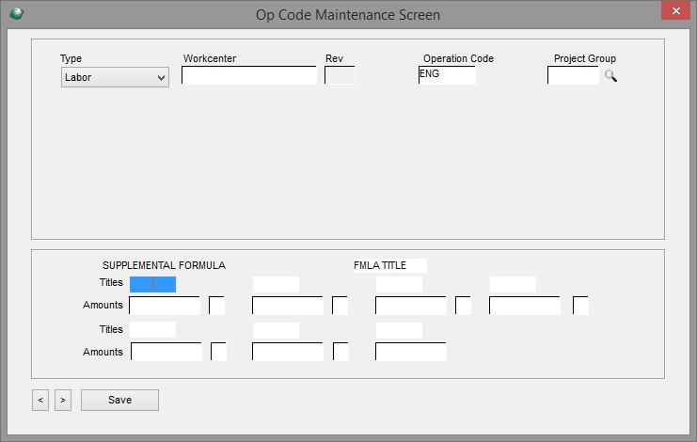Click small box after first Amounts field, second row
This screenshot has height=442, width=697.
click(219, 352)
